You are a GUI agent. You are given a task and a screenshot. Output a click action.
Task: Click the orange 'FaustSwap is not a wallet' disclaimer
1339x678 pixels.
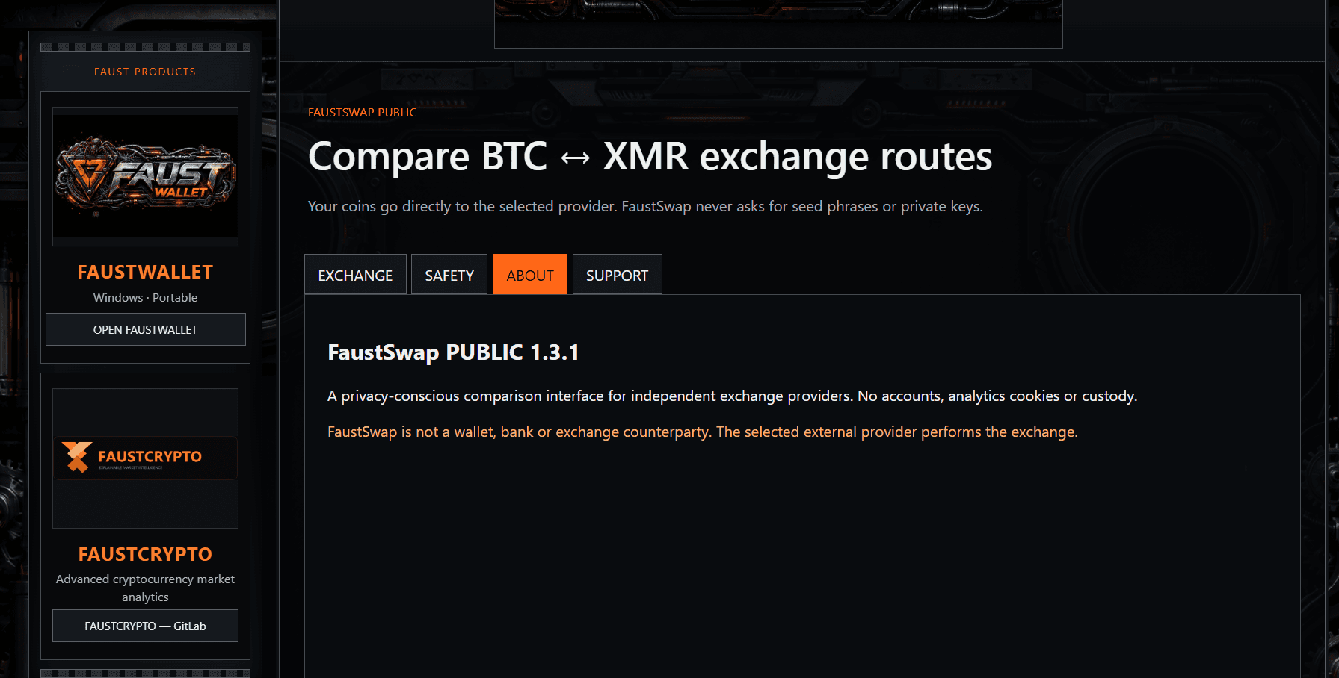coord(702,432)
